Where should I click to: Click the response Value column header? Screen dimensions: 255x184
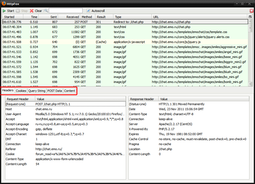coord(204,99)
